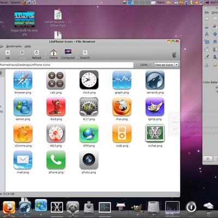Screen dimensions: 218x218
Task: Open the weather cloud icon in dock
Action: click(x=208, y=206)
